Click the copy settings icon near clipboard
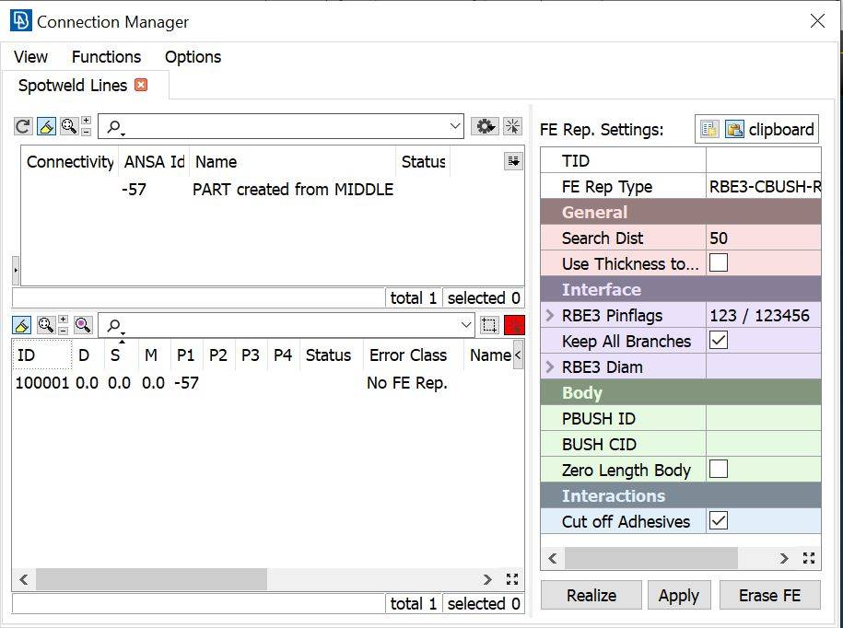843x628 pixels. pos(708,130)
